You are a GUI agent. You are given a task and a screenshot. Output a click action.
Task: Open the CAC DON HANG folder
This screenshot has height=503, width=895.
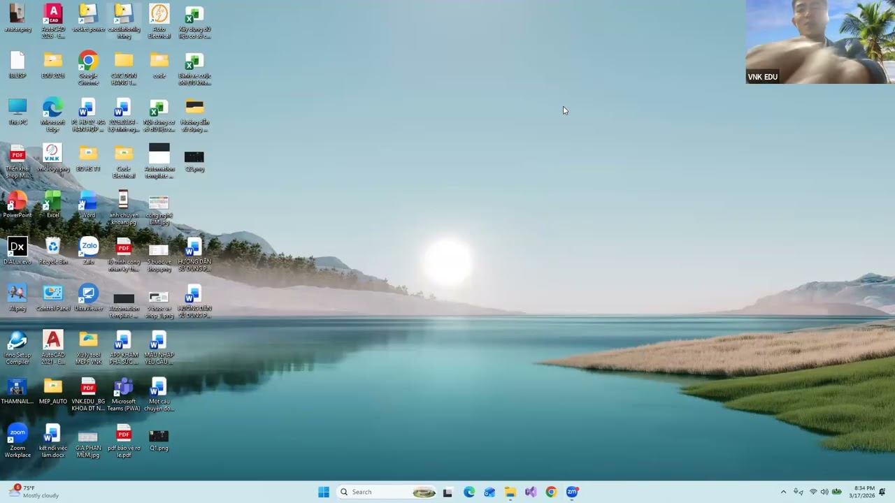pyautogui.click(x=124, y=67)
